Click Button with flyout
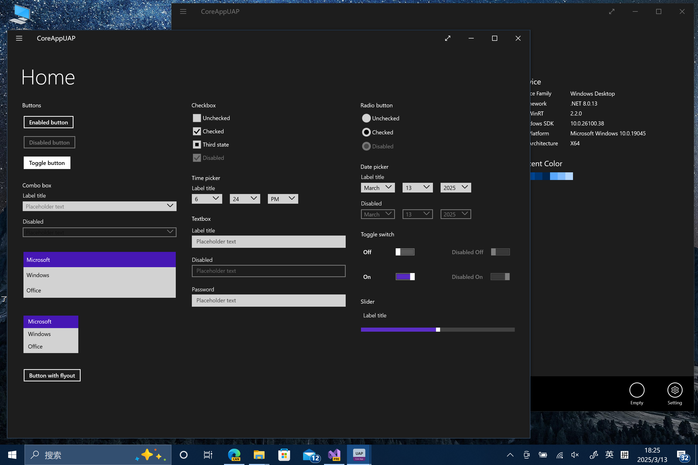The image size is (698, 465). (x=52, y=376)
